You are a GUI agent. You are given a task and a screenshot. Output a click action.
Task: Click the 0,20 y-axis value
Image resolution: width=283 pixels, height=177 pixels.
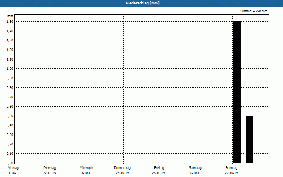10,144
